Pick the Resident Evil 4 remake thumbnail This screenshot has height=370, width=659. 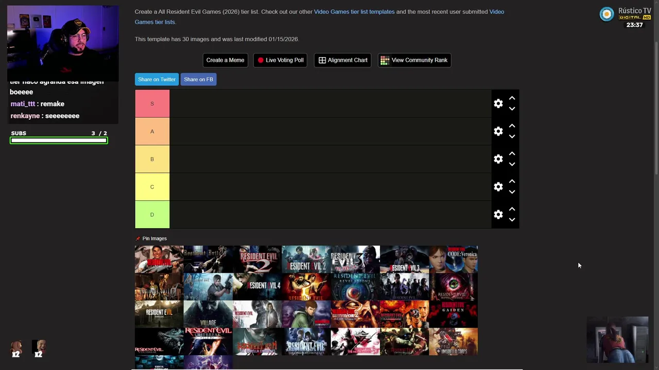(257, 287)
